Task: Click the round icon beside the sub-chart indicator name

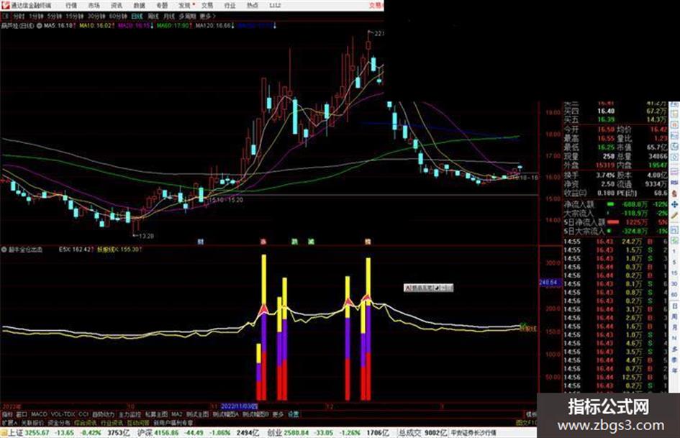Action: pos(4,250)
